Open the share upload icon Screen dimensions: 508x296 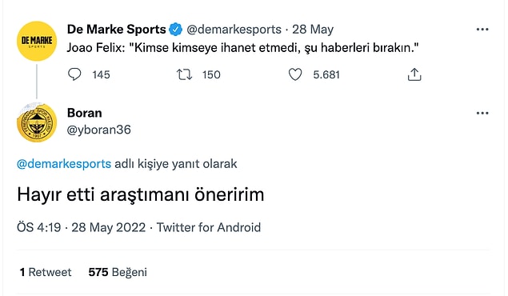(x=414, y=74)
